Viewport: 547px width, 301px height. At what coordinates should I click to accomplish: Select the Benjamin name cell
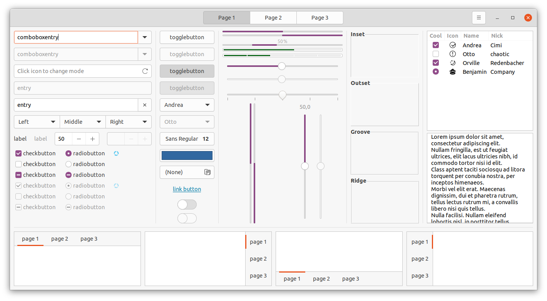475,72
